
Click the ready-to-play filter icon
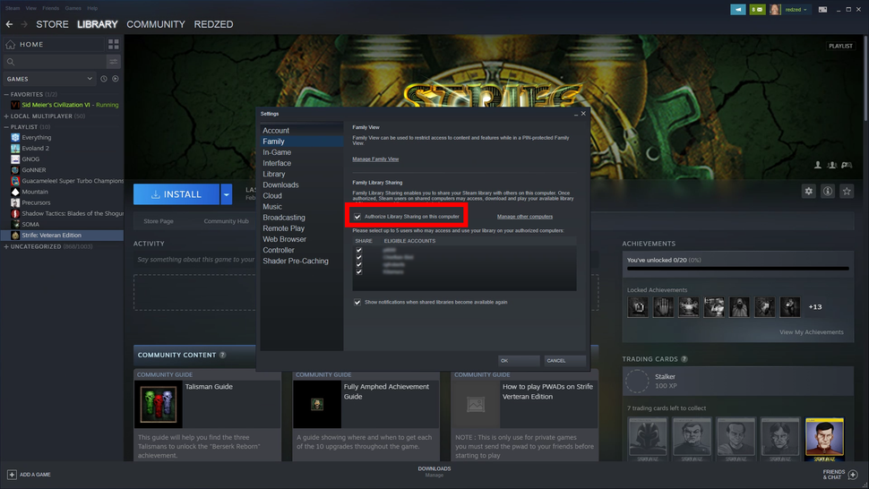pyautogui.click(x=116, y=79)
